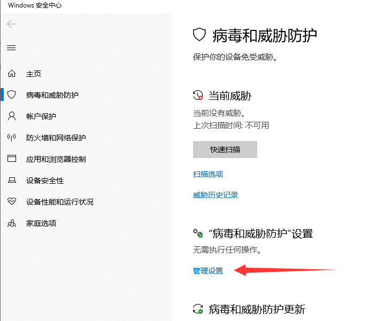Click the refresh icon beside 病毒和威胁防护更新

[x=198, y=309]
